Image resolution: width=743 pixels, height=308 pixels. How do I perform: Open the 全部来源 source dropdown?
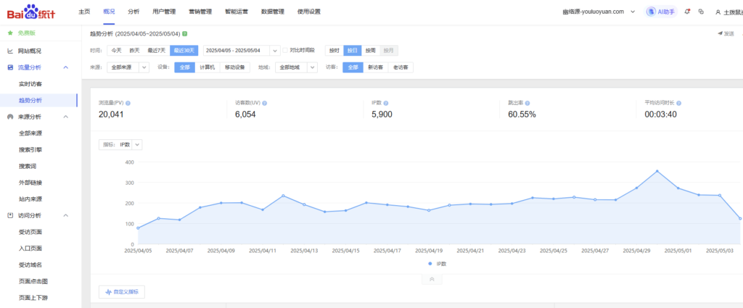click(128, 67)
